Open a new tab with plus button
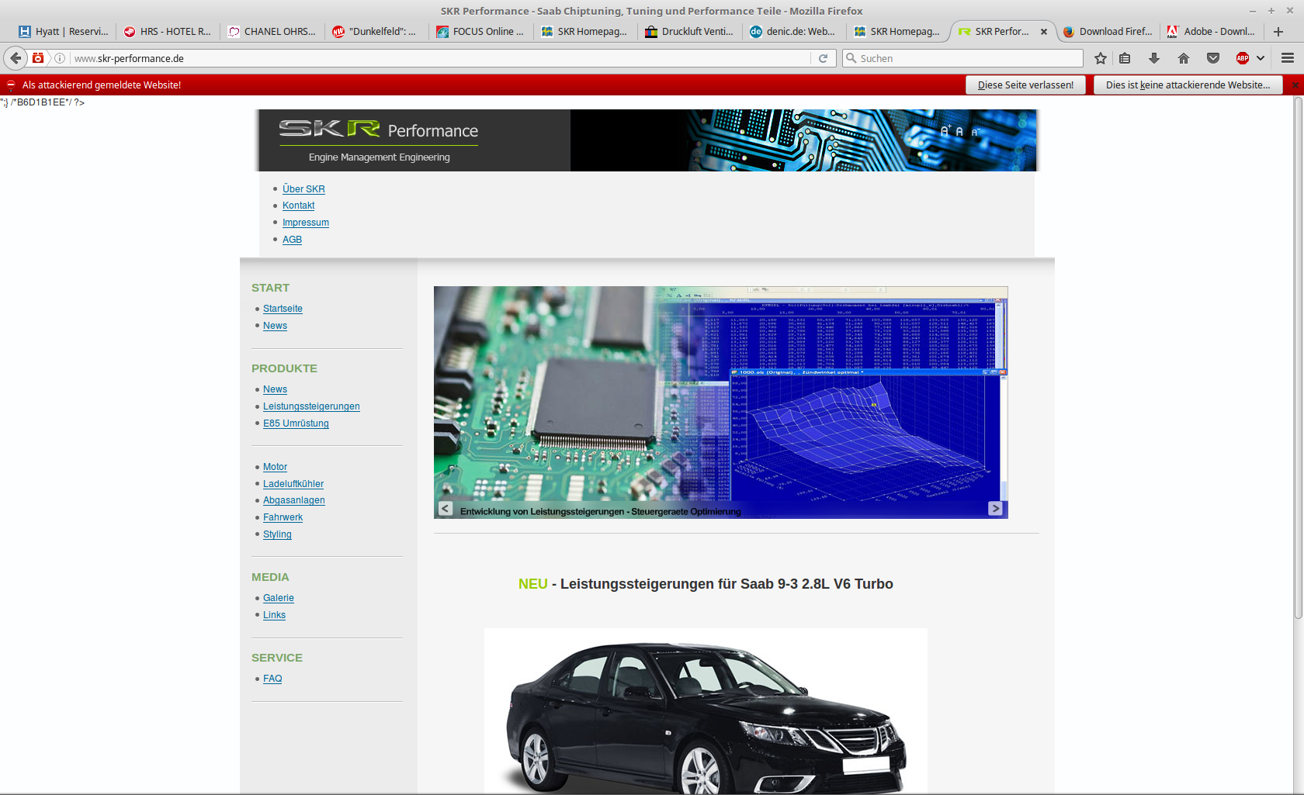The height and width of the screenshot is (795, 1304). click(x=1278, y=32)
